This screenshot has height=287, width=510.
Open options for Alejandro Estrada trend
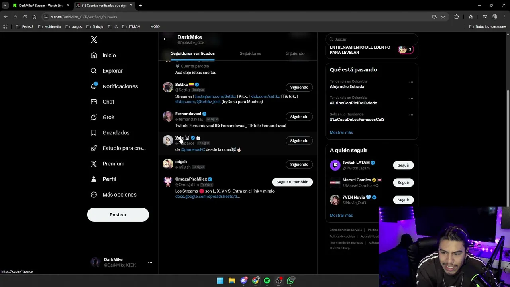click(411, 82)
